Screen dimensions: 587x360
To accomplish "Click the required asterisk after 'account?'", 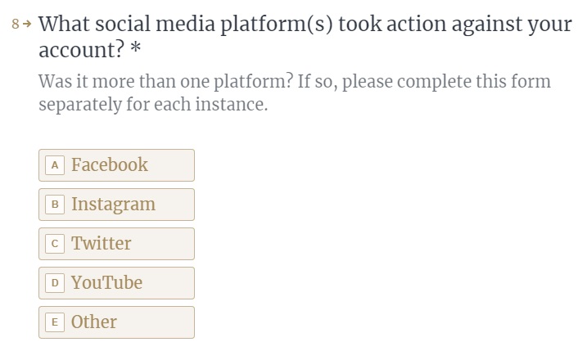I will (x=136, y=48).
